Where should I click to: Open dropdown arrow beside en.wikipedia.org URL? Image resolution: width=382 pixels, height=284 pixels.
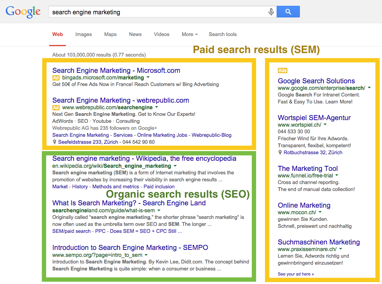click(175, 166)
